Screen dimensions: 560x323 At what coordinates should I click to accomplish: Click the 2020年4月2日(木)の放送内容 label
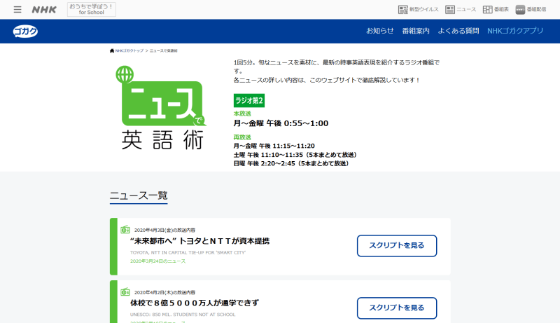164,293
